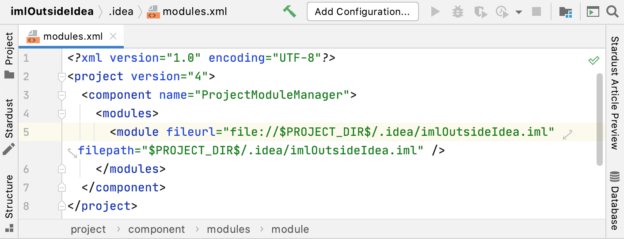Click Run with Coverage shield icon
Viewport: 624px width, 239px height.
coord(480,11)
